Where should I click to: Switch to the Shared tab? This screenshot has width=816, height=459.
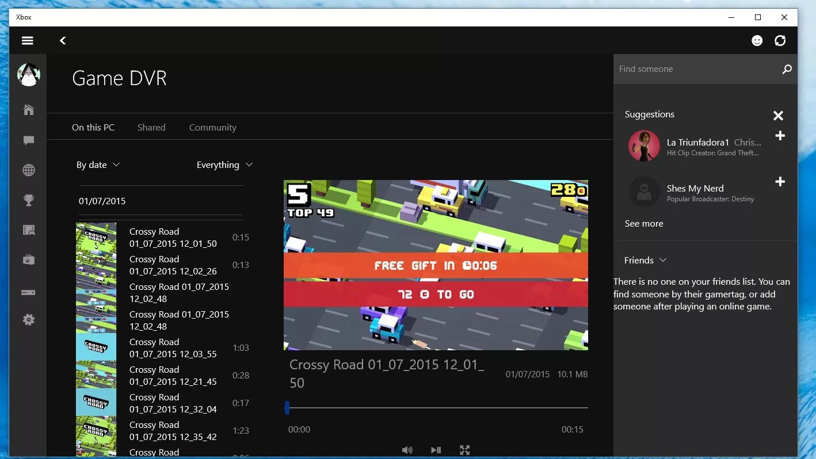151,127
